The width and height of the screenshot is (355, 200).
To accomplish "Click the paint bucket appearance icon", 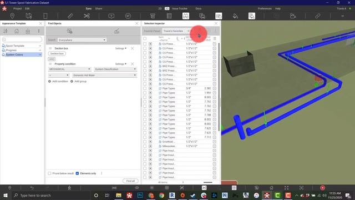I will 235,16.
